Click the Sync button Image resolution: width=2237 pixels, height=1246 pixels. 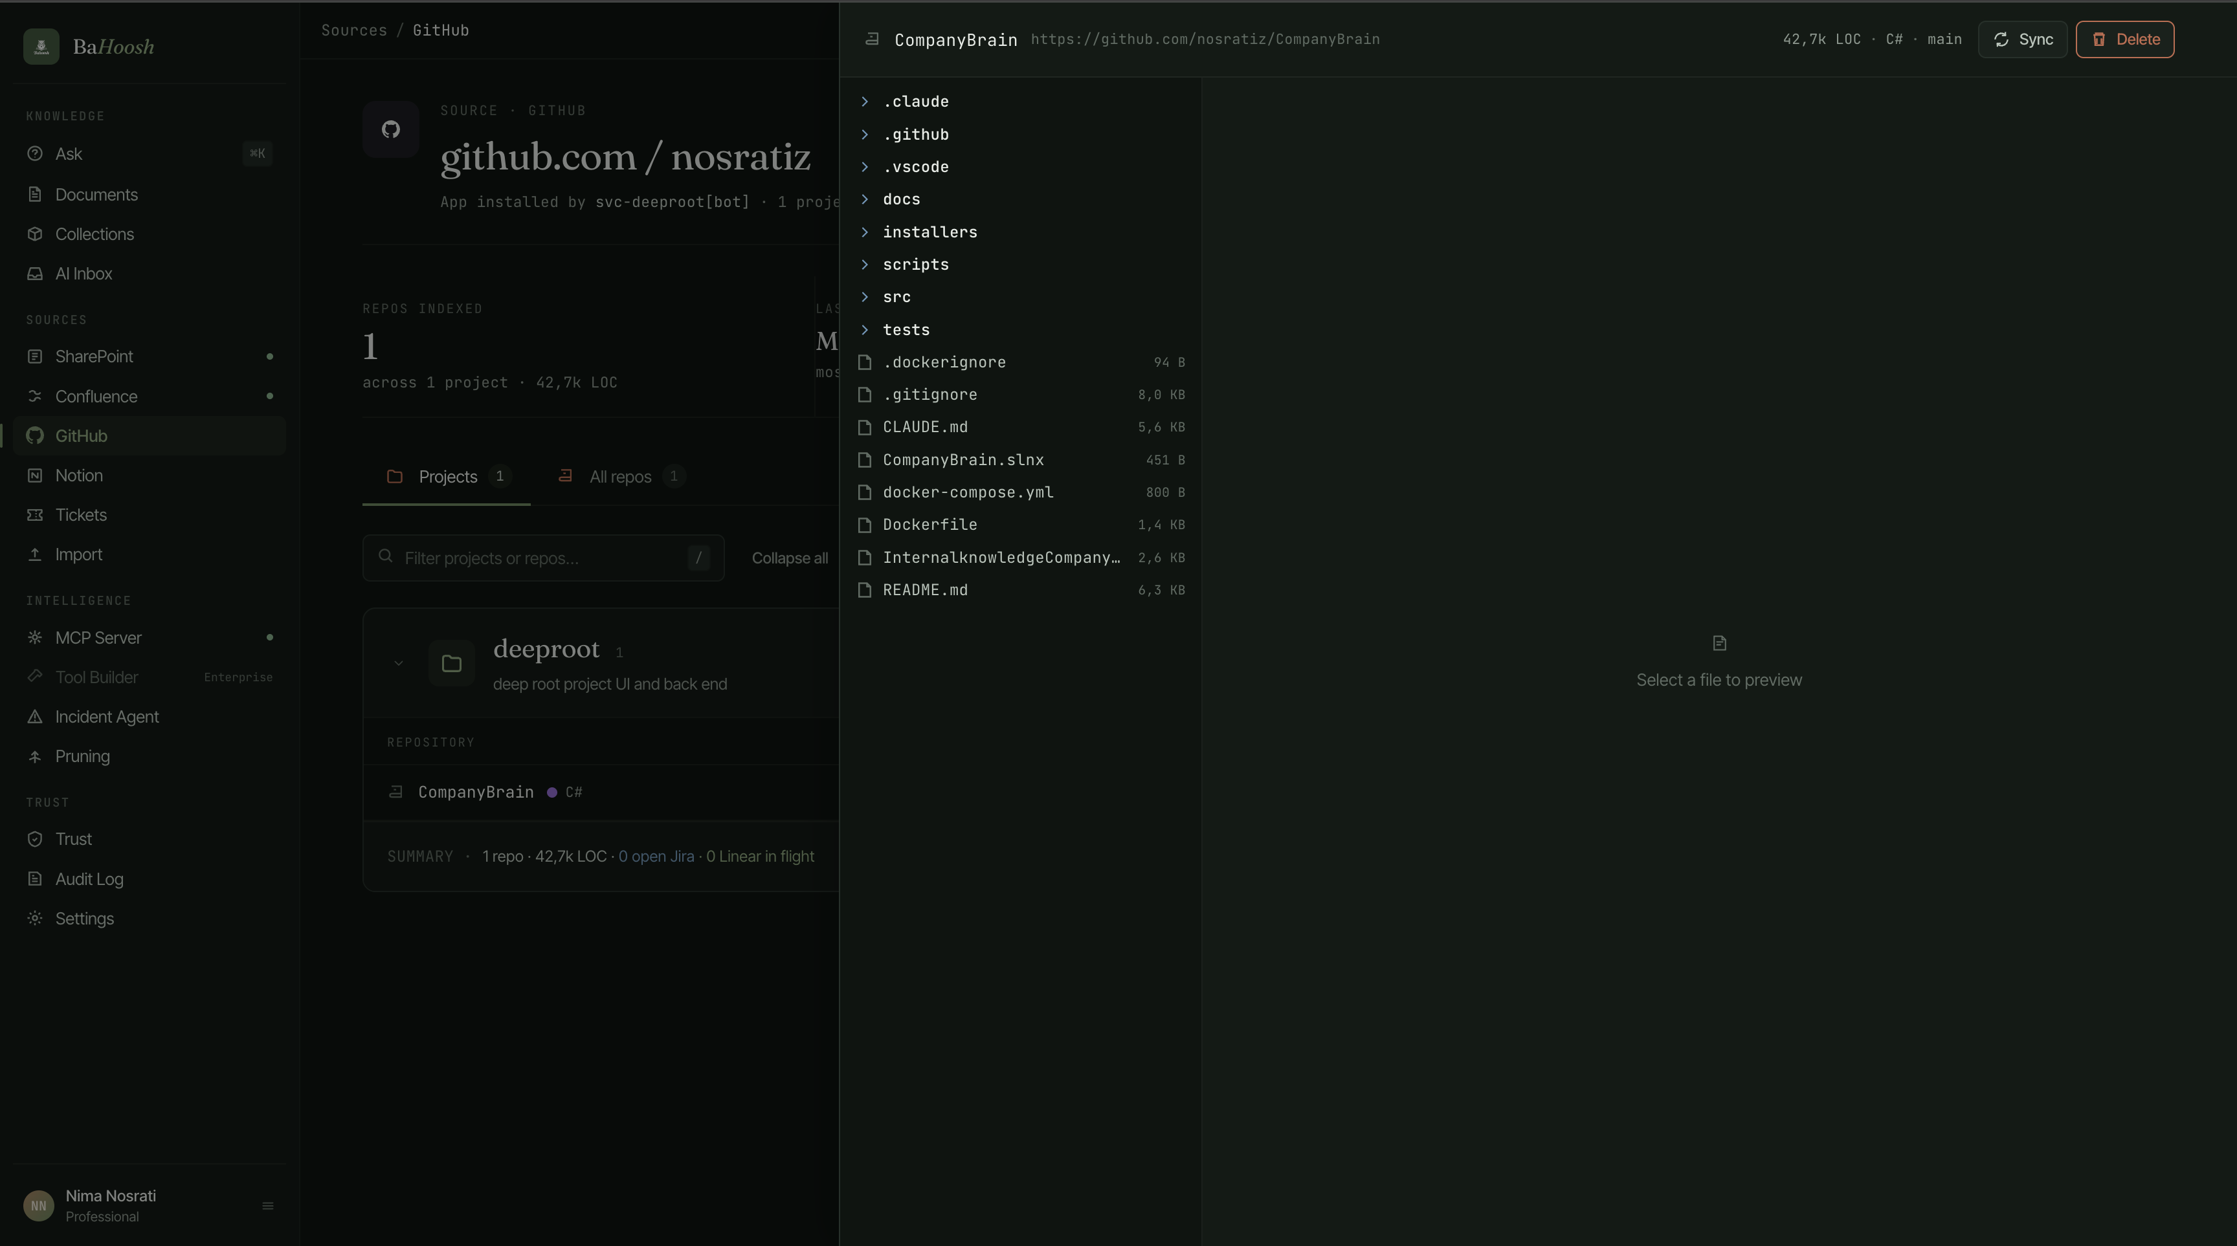tap(2021, 39)
